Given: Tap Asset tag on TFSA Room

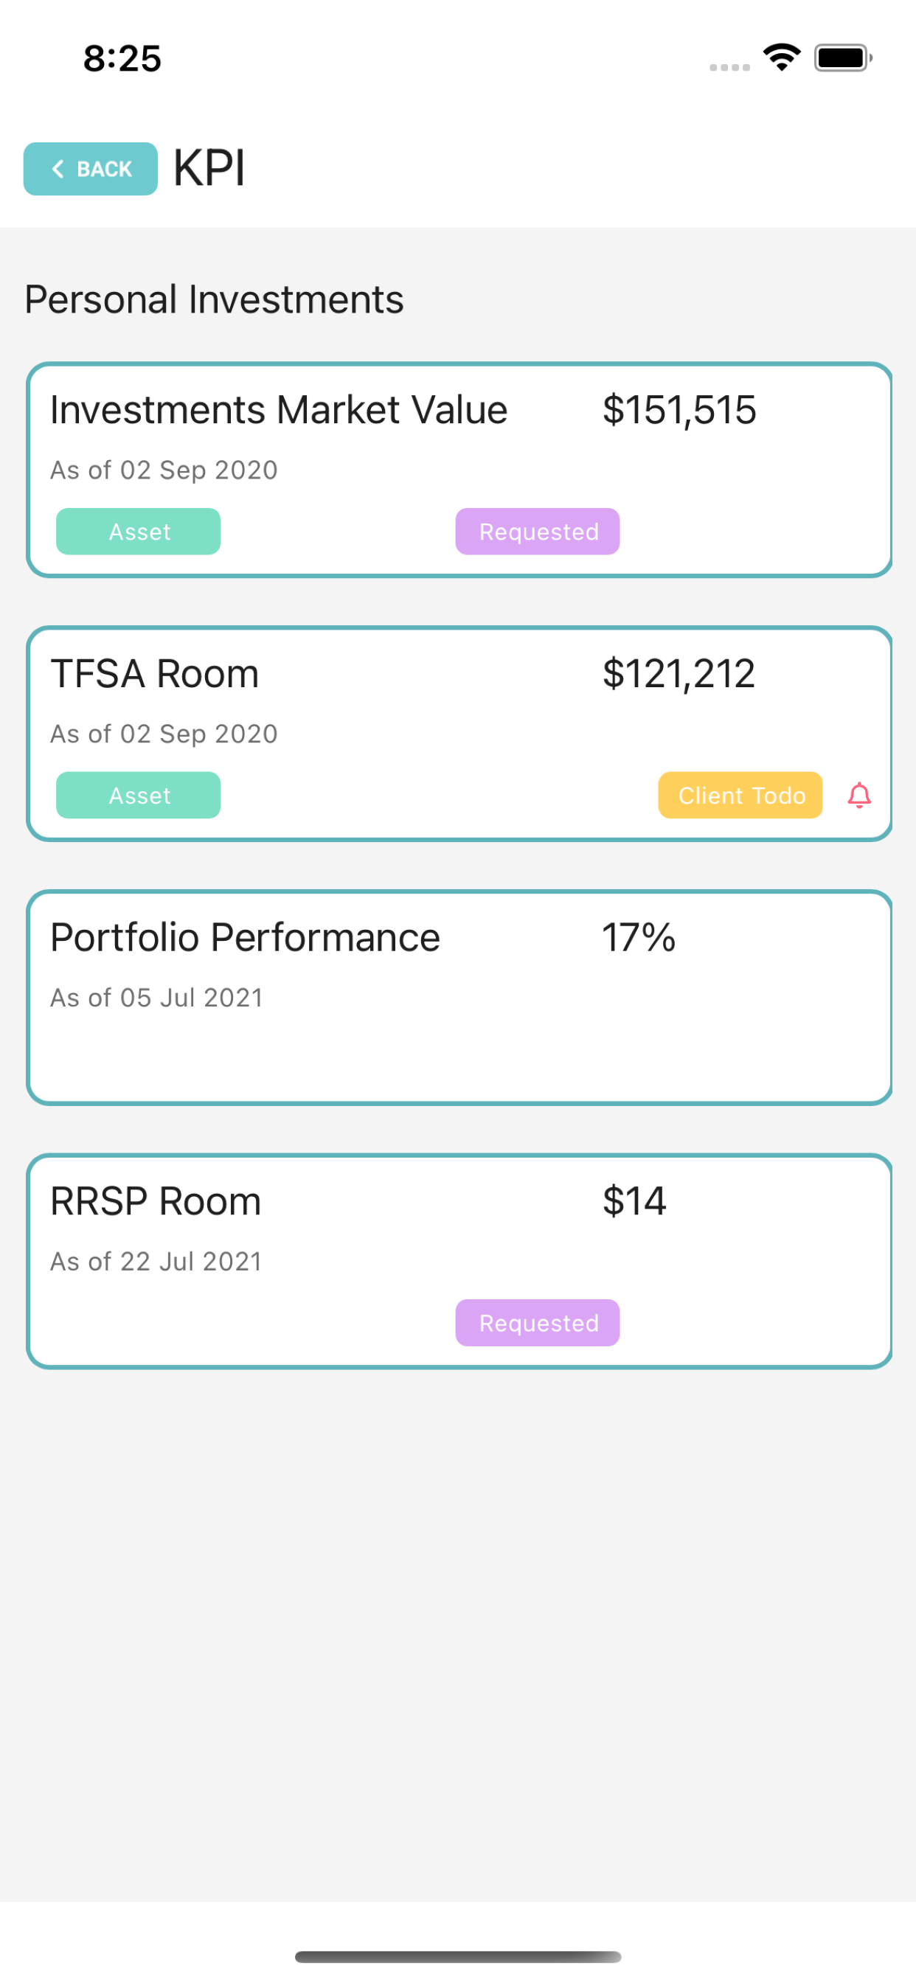Looking at the screenshot, I should tap(139, 795).
